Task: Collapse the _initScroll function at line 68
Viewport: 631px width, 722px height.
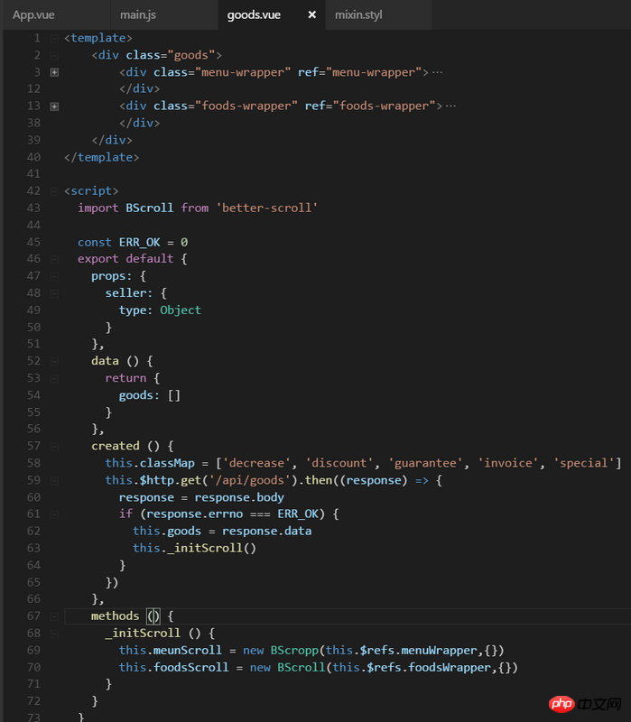Action: [54, 634]
